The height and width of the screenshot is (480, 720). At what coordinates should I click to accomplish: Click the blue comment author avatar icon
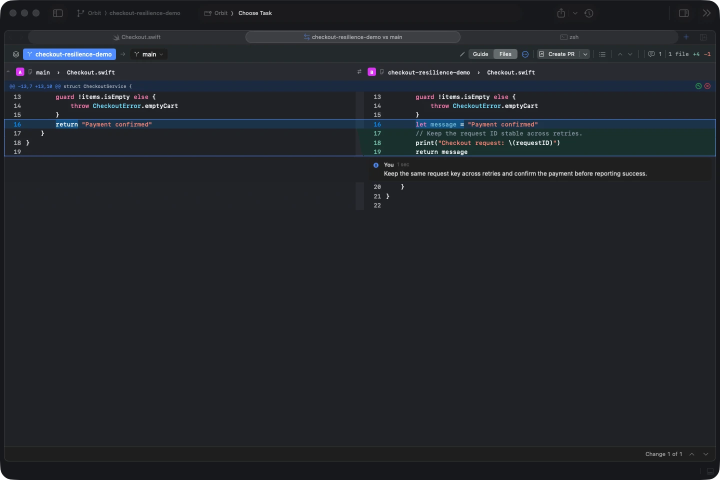coord(376,165)
